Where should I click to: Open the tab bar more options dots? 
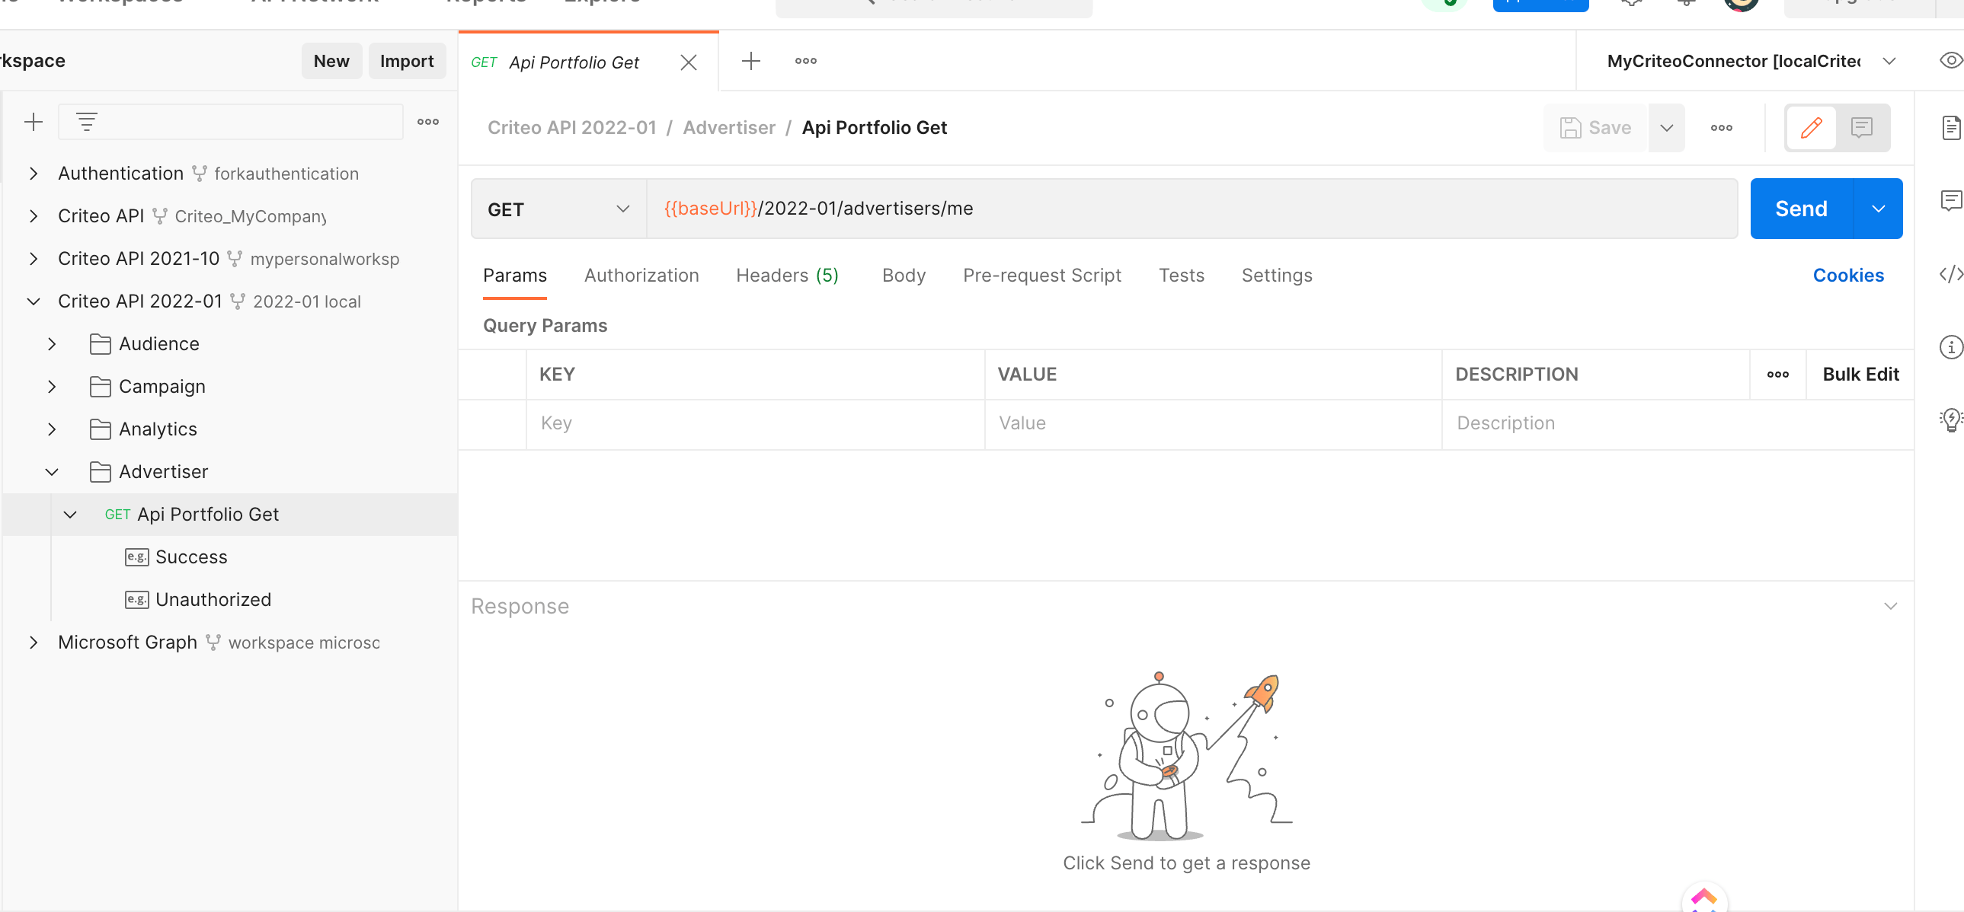click(806, 61)
